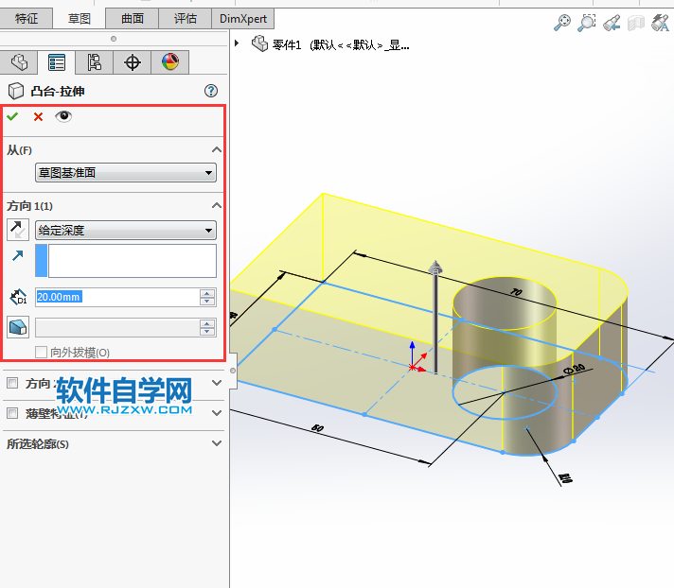Switch to the PropertyManager tab icon
Screen dimensions: 674x588
point(57,62)
